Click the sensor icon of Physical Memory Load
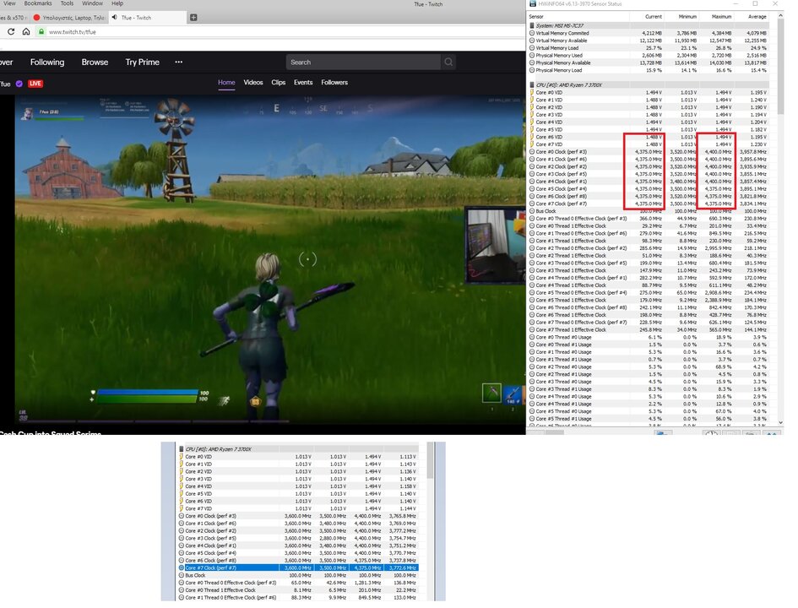This screenshot has width=798, height=608. pos(532,70)
